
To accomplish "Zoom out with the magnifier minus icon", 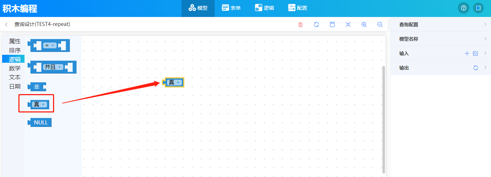I will point(380,25).
